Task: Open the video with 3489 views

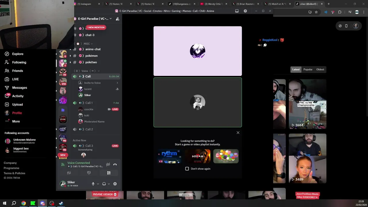Action: pos(308,158)
